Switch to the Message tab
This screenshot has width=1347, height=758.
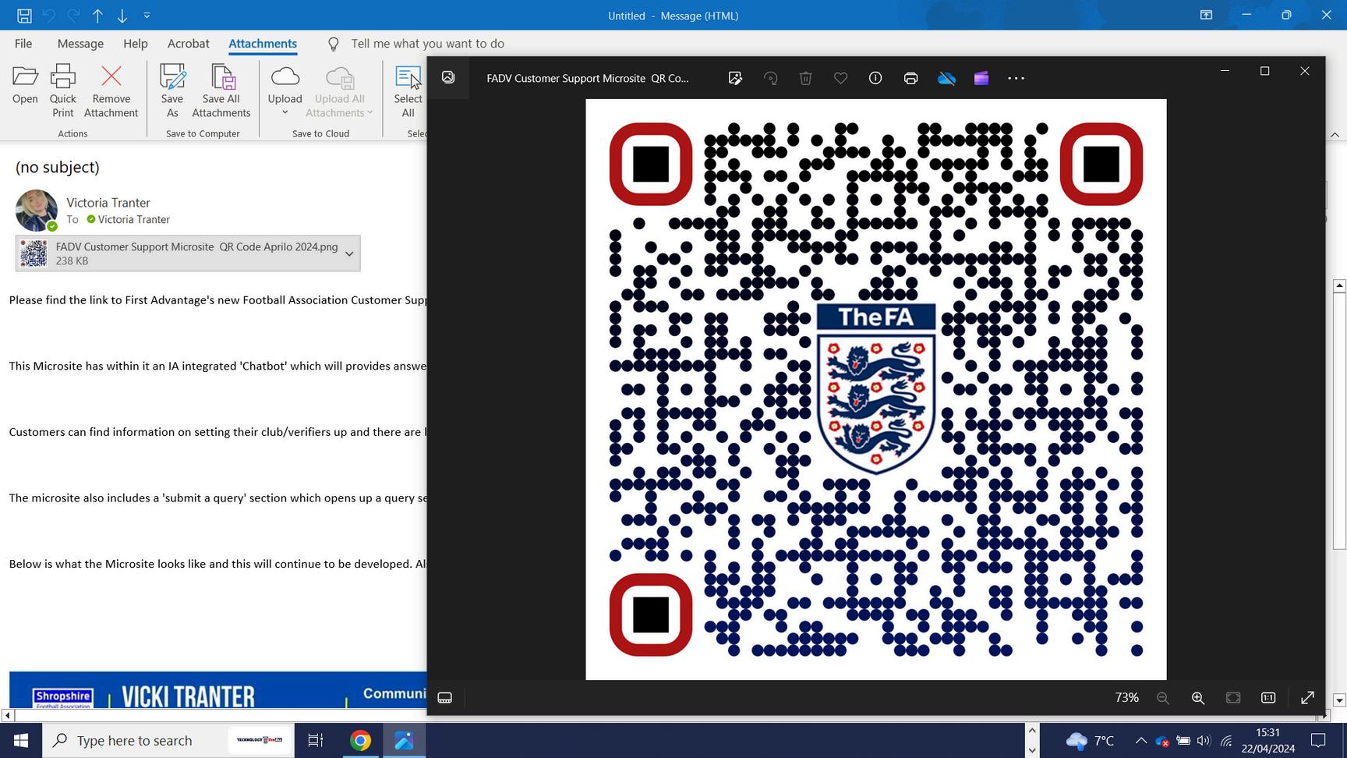[80, 44]
